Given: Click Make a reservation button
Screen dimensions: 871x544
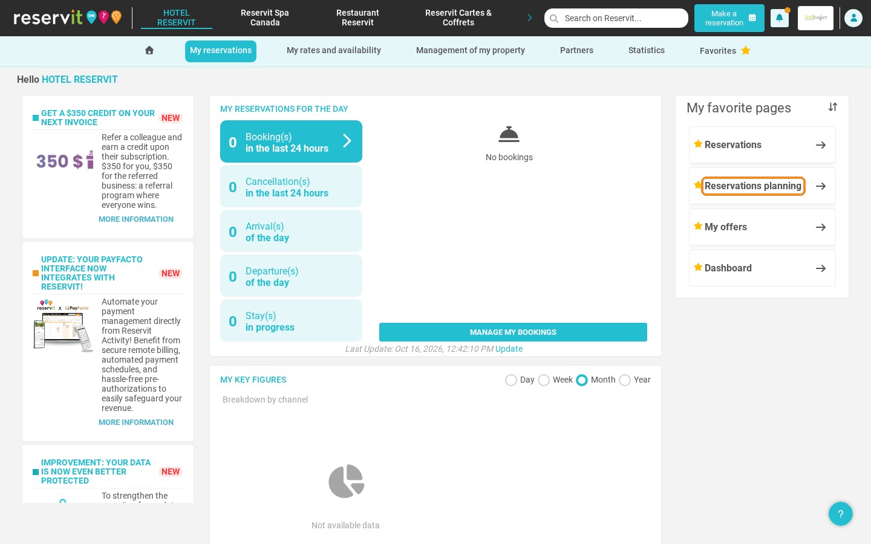Looking at the screenshot, I should click(x=729, y=18).
